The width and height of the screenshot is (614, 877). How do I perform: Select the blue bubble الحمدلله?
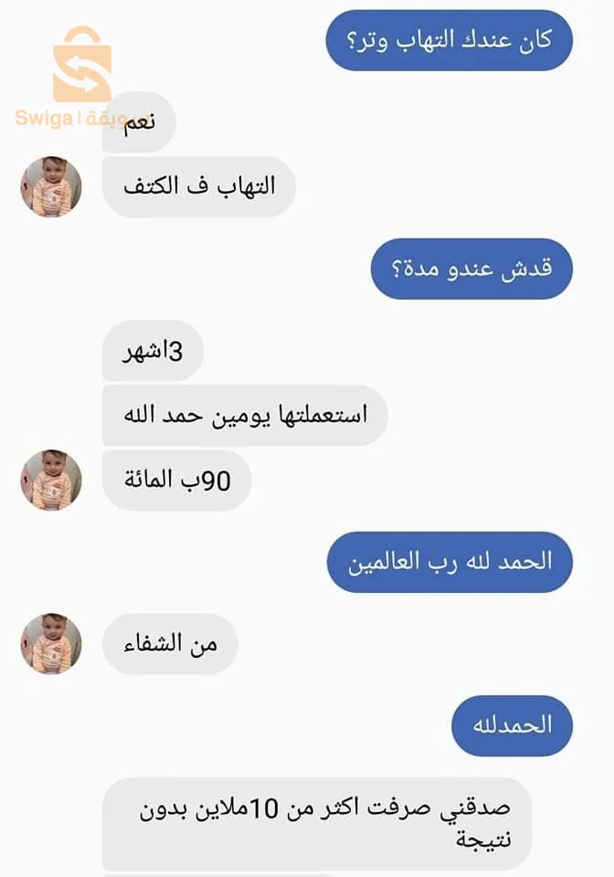click(x=513, y=725)
